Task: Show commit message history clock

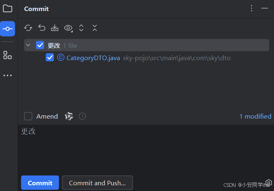Action: coord(82,116)
